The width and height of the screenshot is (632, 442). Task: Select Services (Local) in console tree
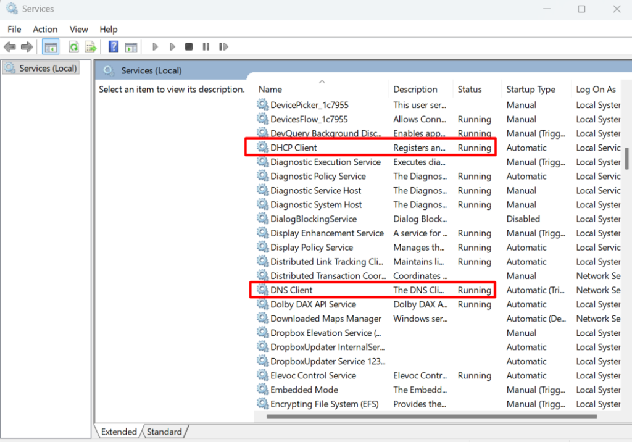[48, 69]
